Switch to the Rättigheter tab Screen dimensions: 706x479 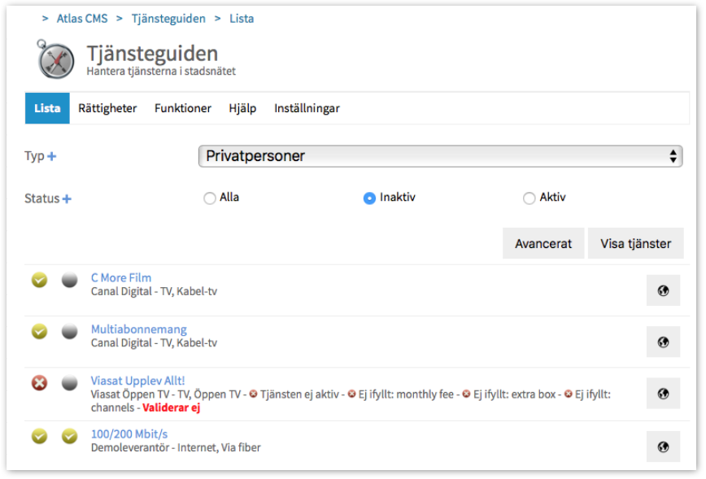107,108
